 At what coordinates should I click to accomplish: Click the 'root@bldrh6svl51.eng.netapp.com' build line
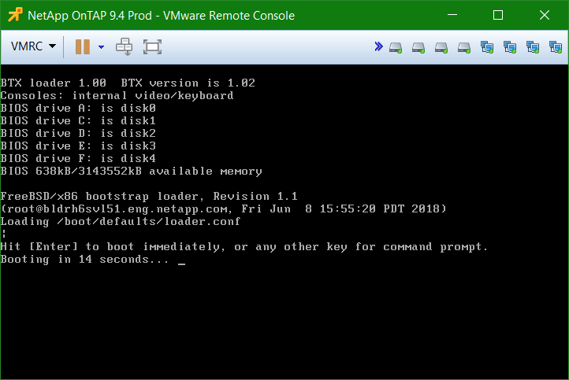(x=223, y=209)
